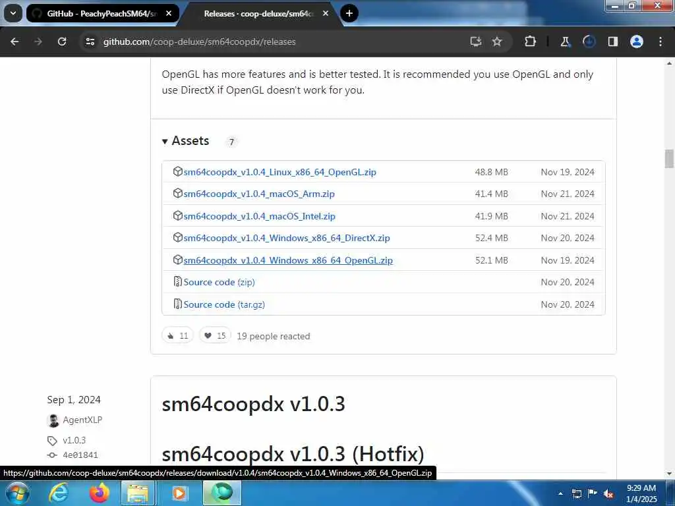Open Windows Media Player from taskbar
Viewport: 675px width, 506px height.
(179, 493)
